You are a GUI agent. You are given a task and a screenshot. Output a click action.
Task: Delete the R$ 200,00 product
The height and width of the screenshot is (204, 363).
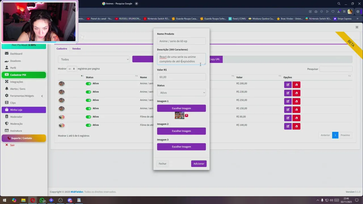[x=296, y=85]
